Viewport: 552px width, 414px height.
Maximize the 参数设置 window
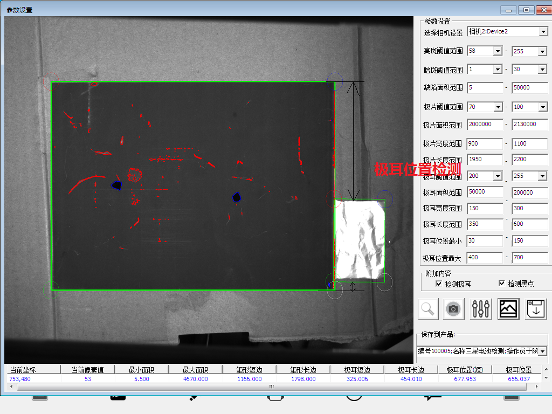526,10
